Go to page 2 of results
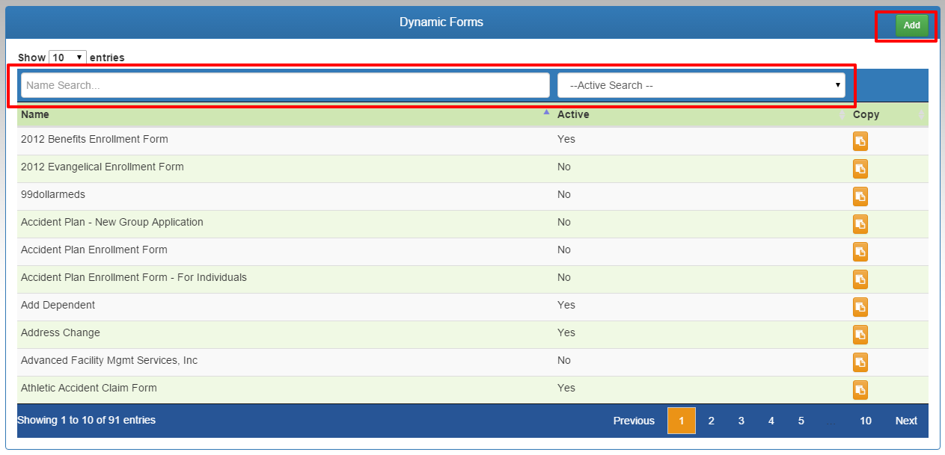The width and height of the screenshot is (945, 455). click(x=711, y=421)
